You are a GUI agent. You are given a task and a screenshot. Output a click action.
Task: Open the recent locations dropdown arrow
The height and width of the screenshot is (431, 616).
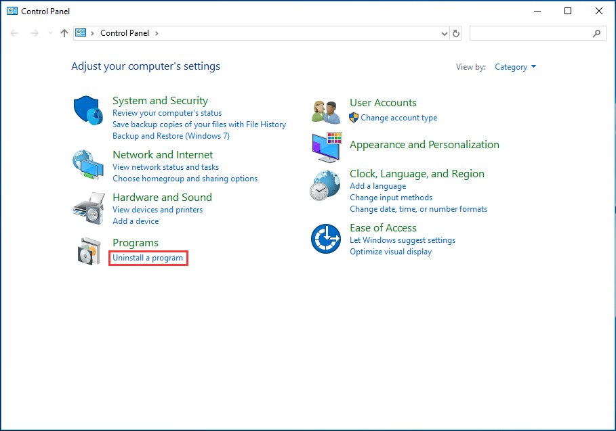coord(50,33)
